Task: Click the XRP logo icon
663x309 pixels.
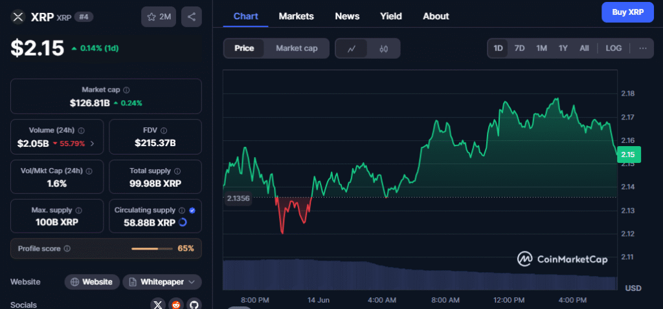Action: point(18,17)
